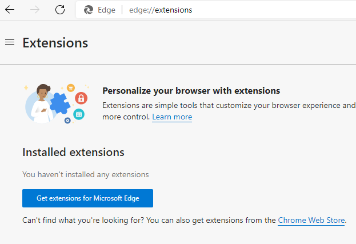Click the Personalize your browser heading
The width and height of the screenshot is (356, 244).
click(x=191, y=91)
